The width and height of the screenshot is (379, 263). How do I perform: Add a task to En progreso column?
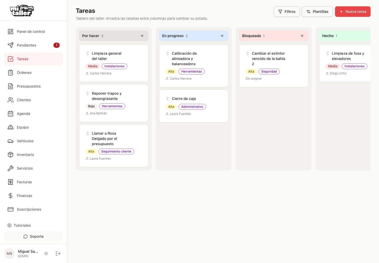tap(222, 36)
